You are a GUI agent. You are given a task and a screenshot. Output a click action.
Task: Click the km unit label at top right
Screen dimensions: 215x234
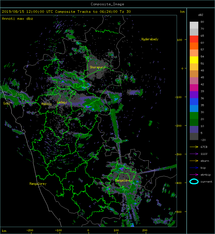point(182,12)
